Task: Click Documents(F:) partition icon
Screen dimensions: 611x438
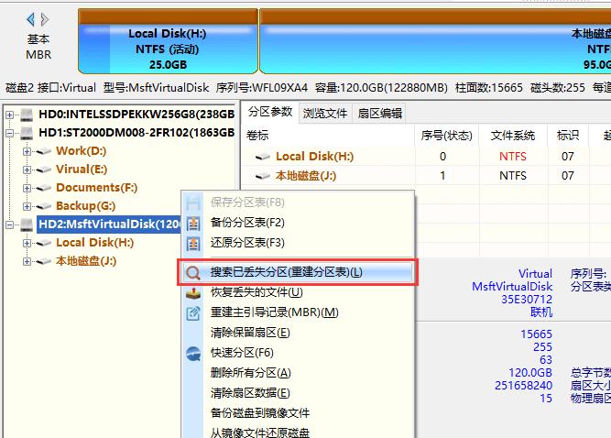Action: (43, 188)
